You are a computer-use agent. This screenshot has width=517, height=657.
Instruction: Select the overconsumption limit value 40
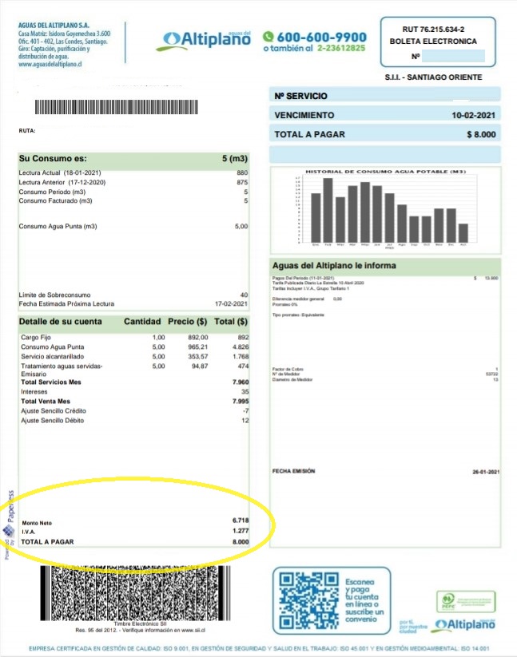pyautogui.click(x=244, y=295)
